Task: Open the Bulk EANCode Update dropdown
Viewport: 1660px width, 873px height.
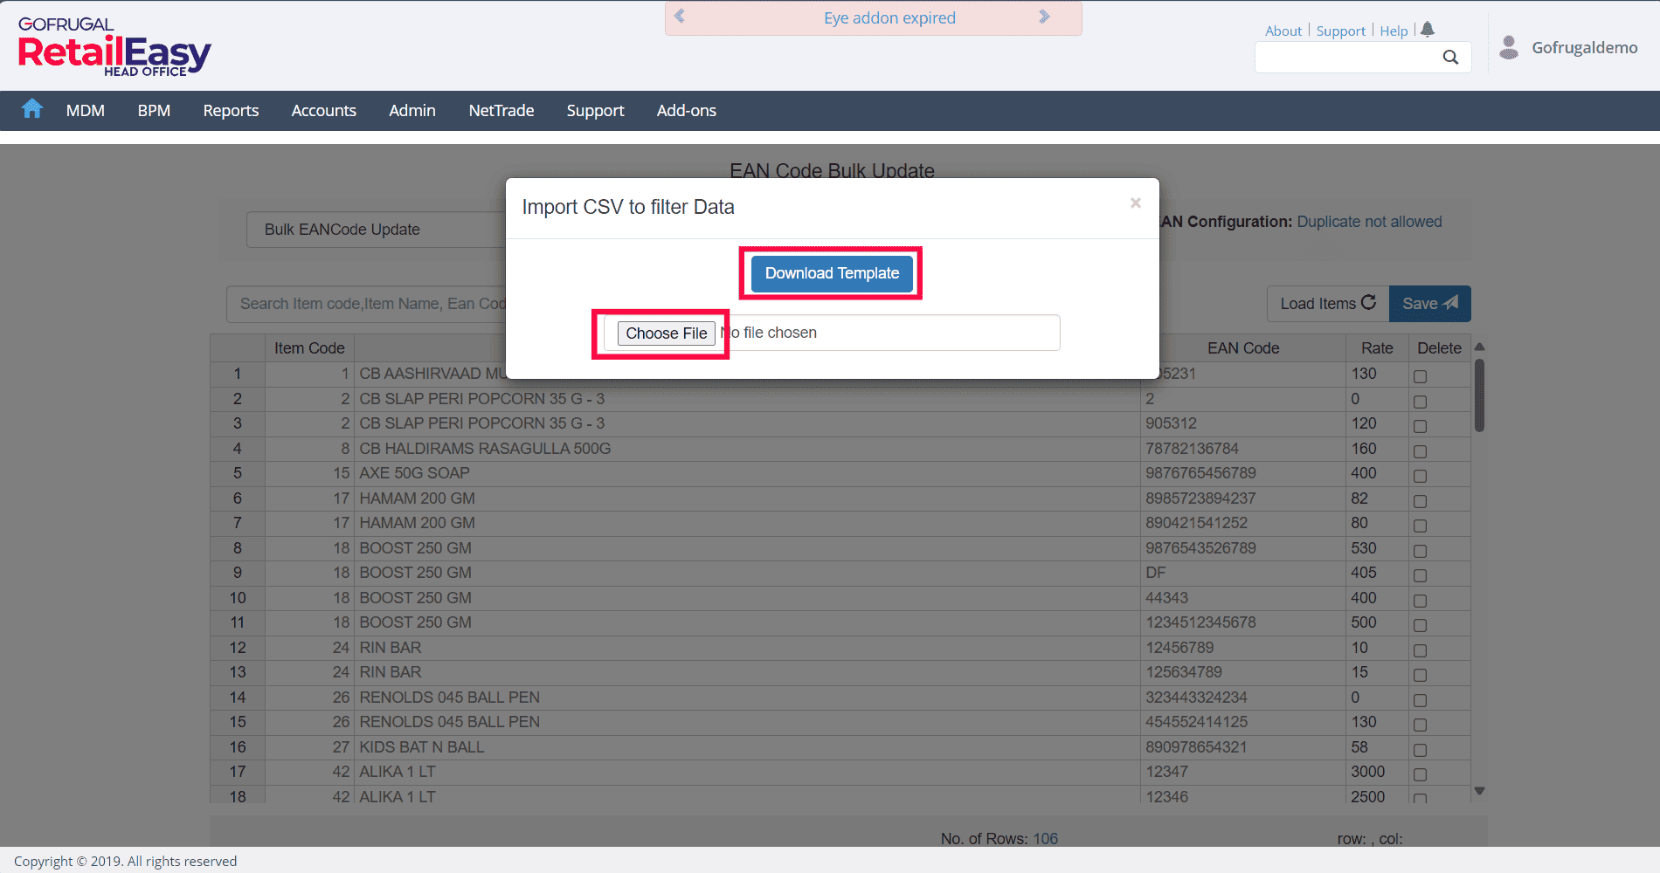Action: coord(377,230)
